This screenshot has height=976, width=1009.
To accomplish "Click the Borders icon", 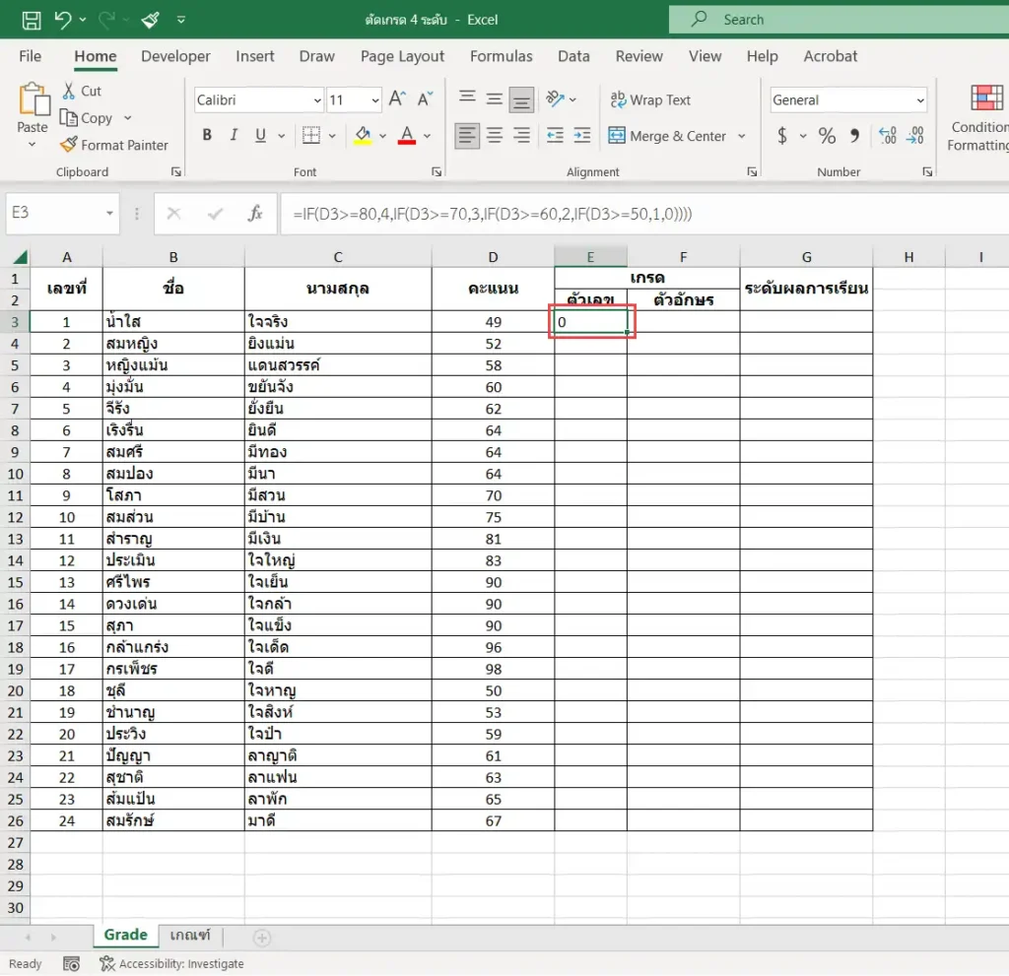I will [311, 135].
